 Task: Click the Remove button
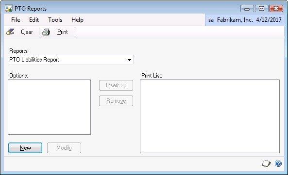116,101
